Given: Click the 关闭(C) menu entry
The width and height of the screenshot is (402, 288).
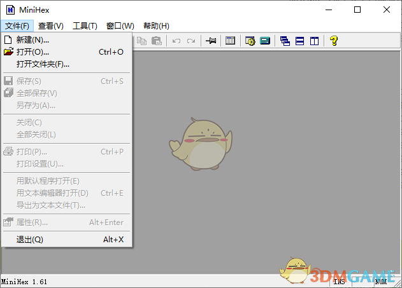Looking at the screenshot, I should click(67, 123).
